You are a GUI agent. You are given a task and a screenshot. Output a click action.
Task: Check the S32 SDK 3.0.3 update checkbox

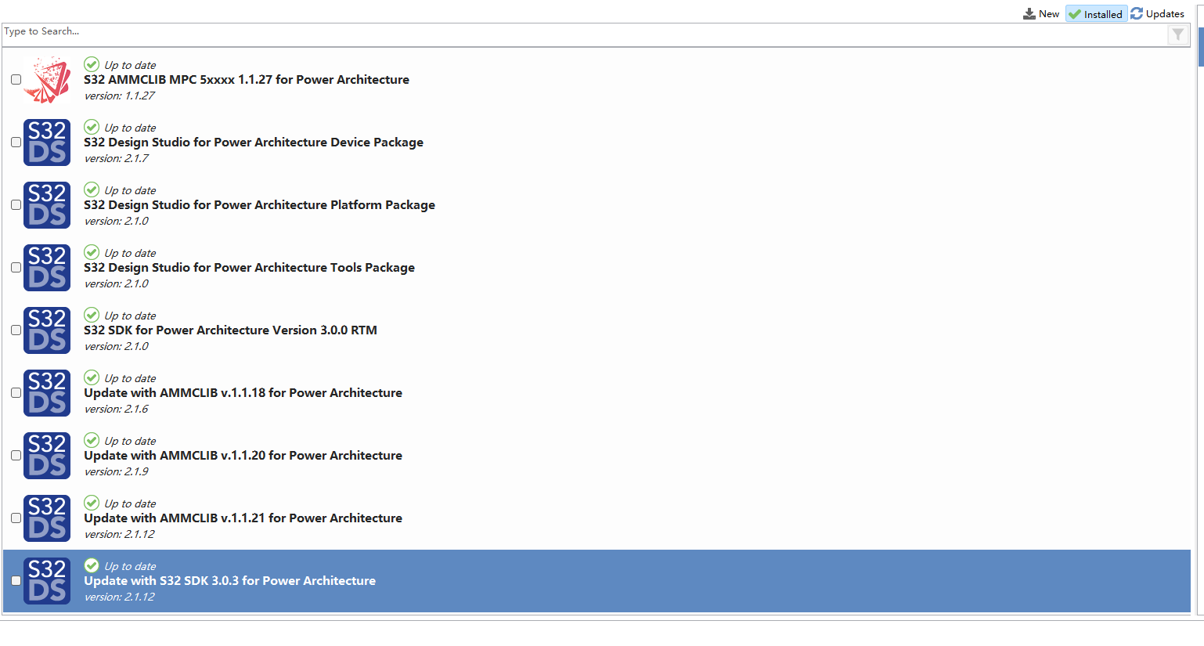[16, 581]
